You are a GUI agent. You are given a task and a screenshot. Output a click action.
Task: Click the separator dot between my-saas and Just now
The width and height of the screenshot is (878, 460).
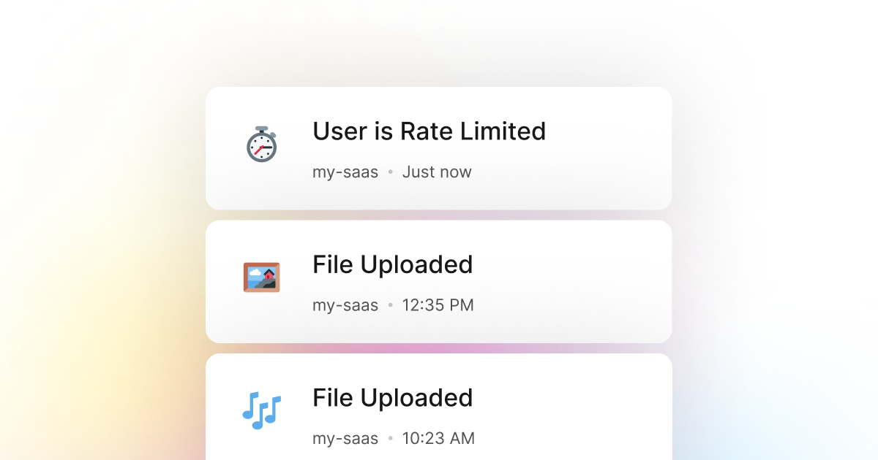tap(390, 172)
